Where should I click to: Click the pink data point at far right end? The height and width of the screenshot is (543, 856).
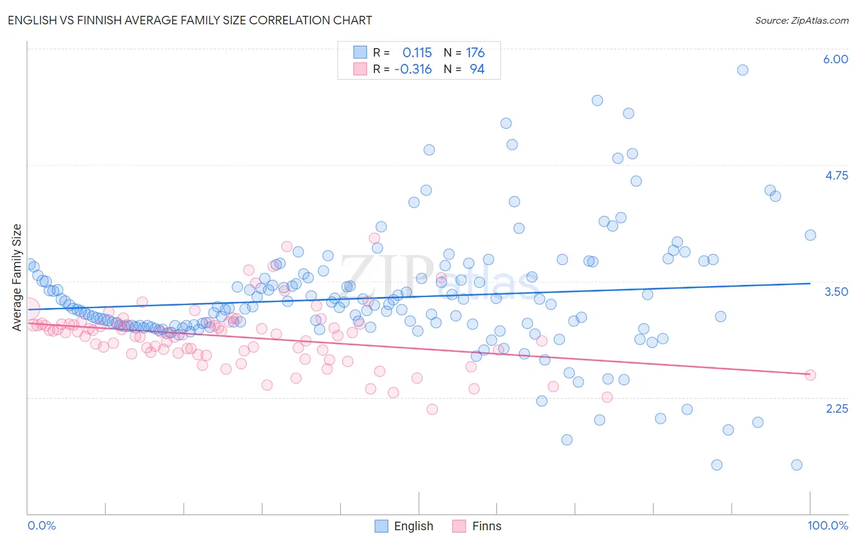[810, 375]
